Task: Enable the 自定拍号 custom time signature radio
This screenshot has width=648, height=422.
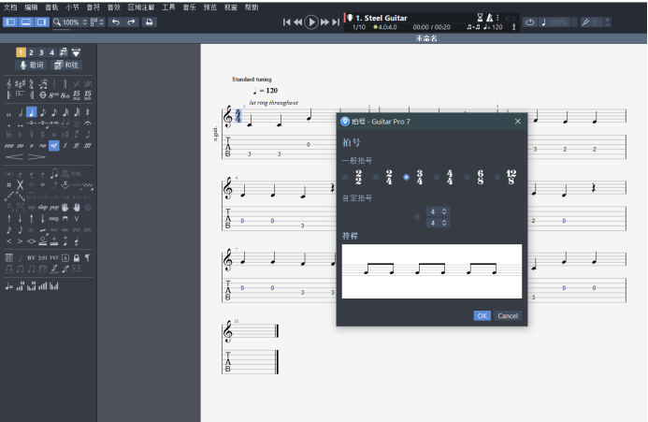Action: pos(418,217)
